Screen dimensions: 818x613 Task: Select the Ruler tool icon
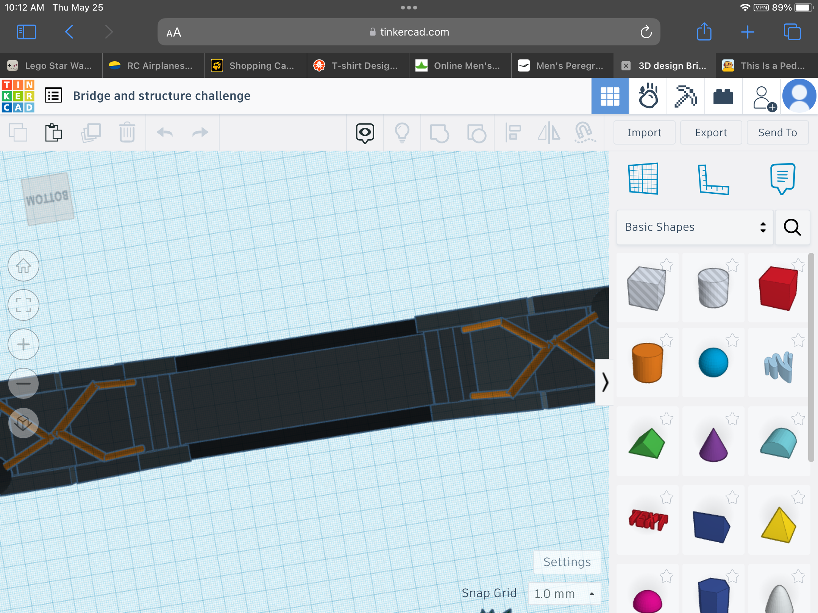point(713,179)
